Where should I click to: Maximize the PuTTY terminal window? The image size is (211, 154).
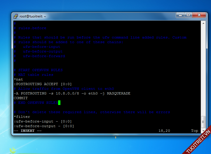[188, 15]
